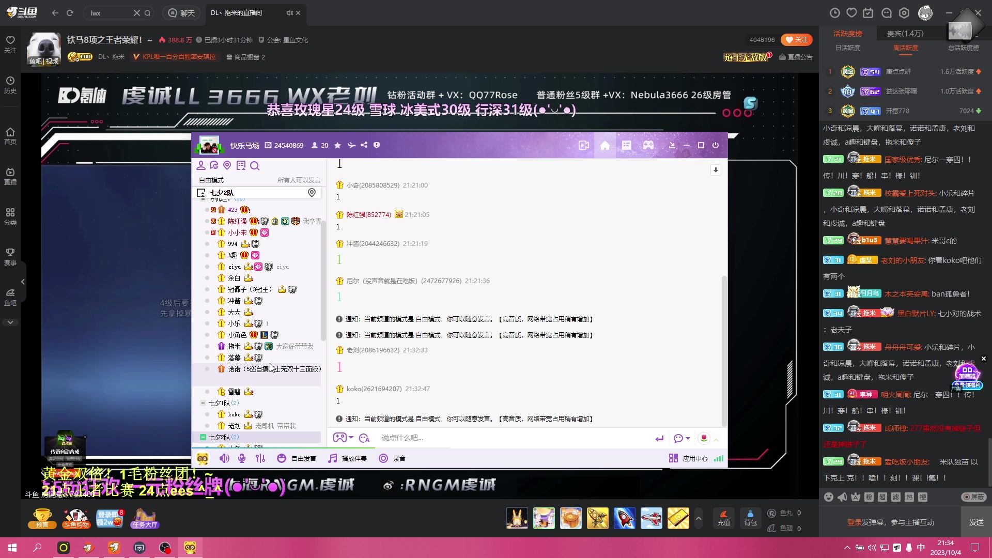Open the 预言 prediction icon
This screenshot has width=992, height=558.
(42, 518)
